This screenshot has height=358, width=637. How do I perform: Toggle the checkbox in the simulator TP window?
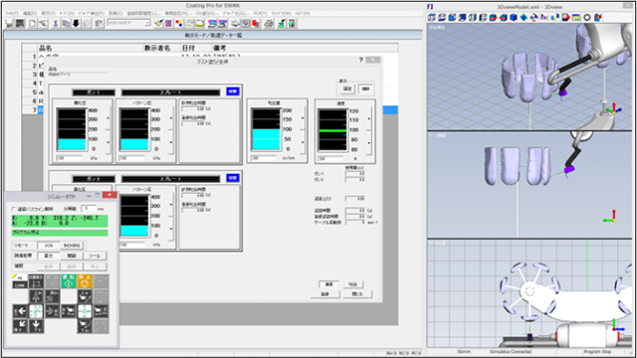(14, 209)
